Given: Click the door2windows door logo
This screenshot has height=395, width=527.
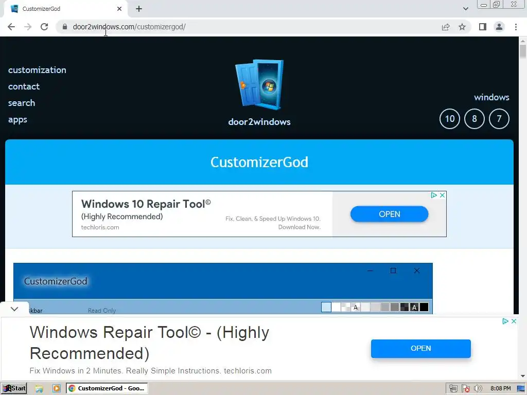Looking at the screenshot, I should coord(259,85).
